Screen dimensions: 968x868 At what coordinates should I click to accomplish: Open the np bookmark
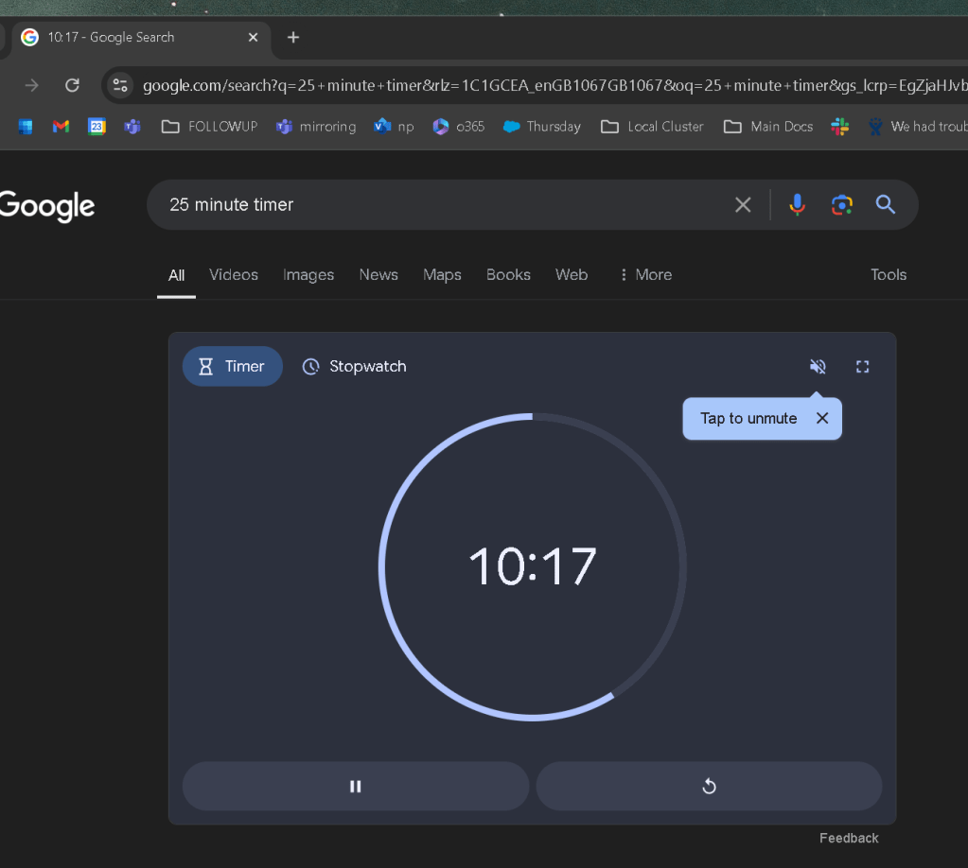tap(394, 127)
